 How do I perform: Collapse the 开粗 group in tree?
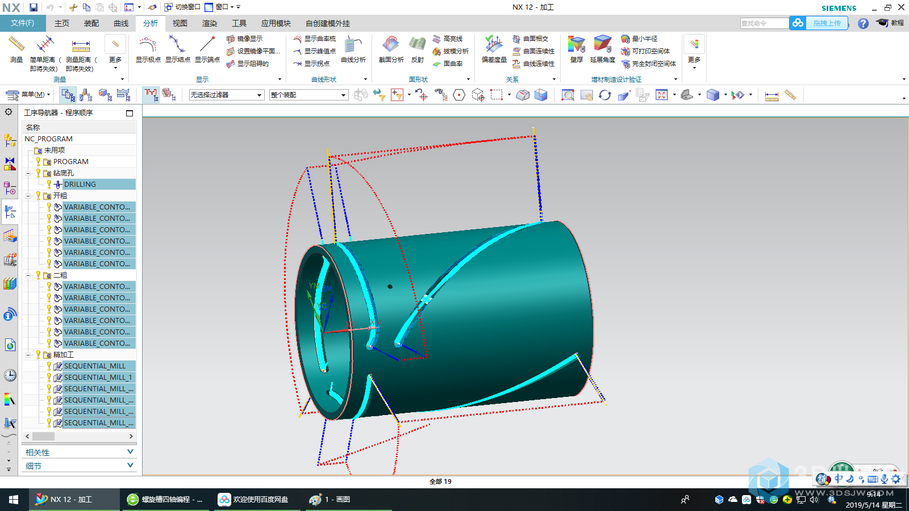coord(28,196)
